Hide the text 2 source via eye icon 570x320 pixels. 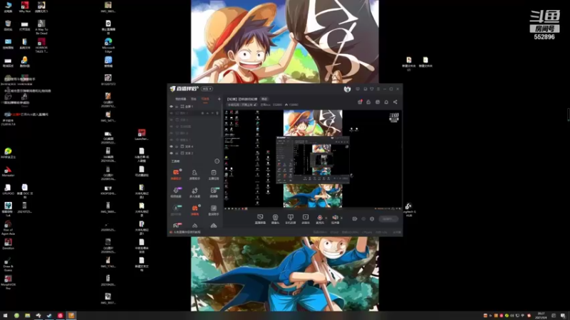(171, 153)
